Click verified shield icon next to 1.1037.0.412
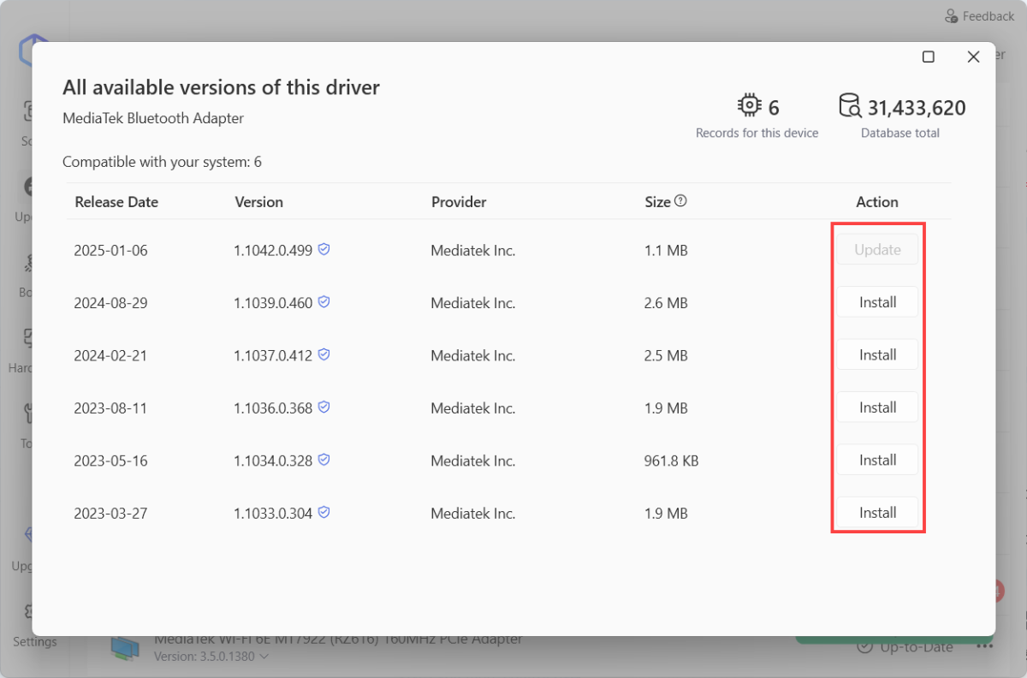Viewport: 1027px width, 678px height. point(324,354)
